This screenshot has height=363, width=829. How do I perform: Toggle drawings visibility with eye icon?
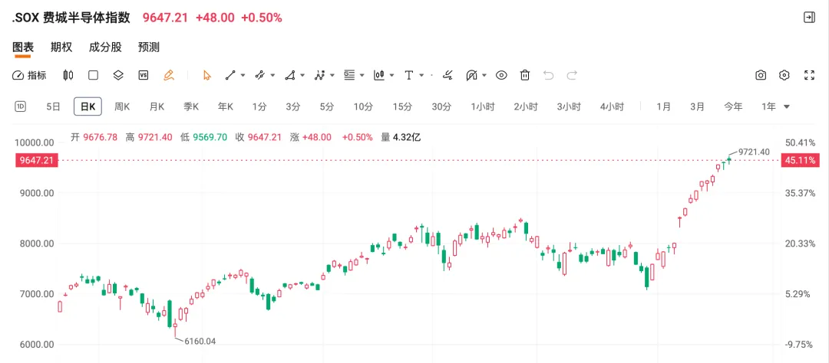tap(501, 75)
